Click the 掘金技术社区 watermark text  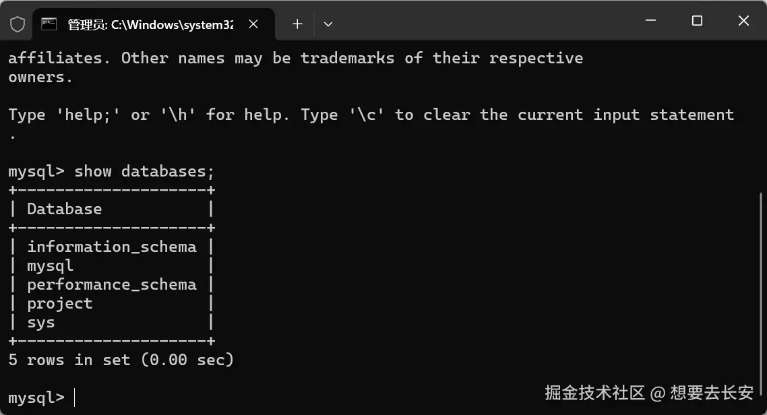click(x=595, y=393)
